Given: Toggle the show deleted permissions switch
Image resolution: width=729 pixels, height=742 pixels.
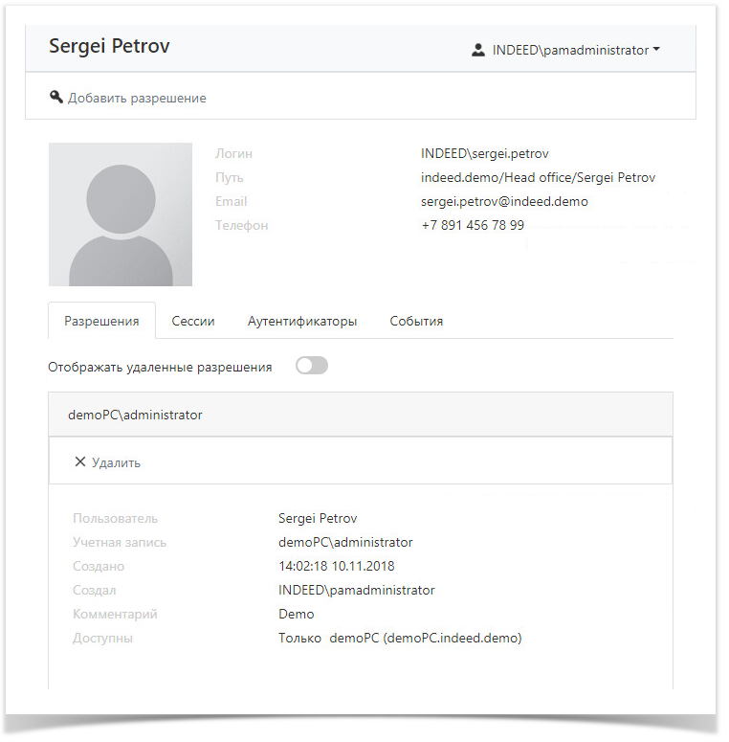Looking at the screenshot, I should point(312,366).
